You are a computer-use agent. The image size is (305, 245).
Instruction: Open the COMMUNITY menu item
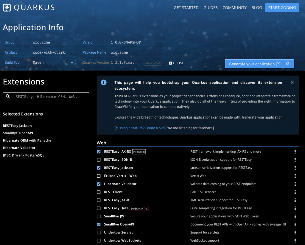point(234,8)
